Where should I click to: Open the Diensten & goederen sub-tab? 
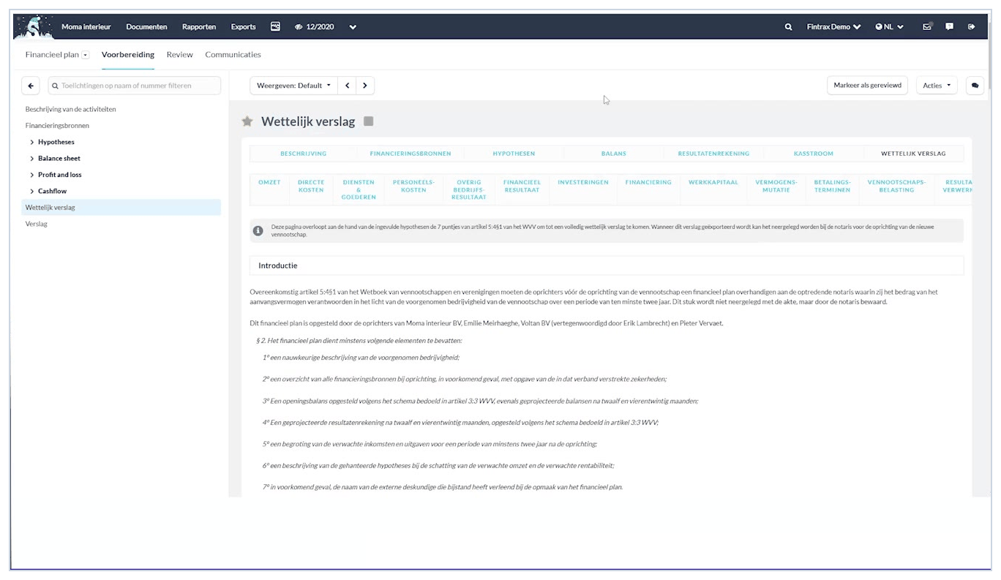click(359, 189)
